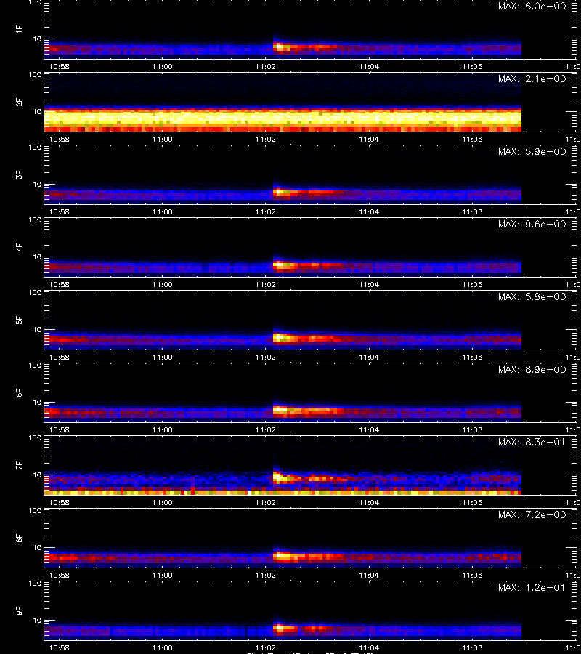Click the 2F panel axis label
Viewport: 581px width, 654px height.
point(18,102)
